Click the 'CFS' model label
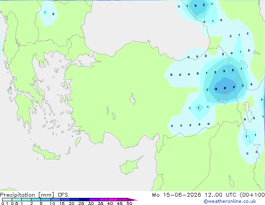This screenshot has height=205, width=265. (x=63, y=195)
